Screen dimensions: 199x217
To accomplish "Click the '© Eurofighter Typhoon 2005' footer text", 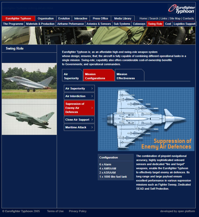I will point(21,211).
